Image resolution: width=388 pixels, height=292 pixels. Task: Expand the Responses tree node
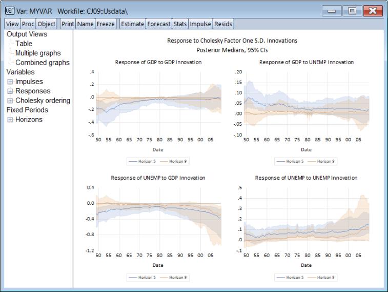click(x=10, y=91)
